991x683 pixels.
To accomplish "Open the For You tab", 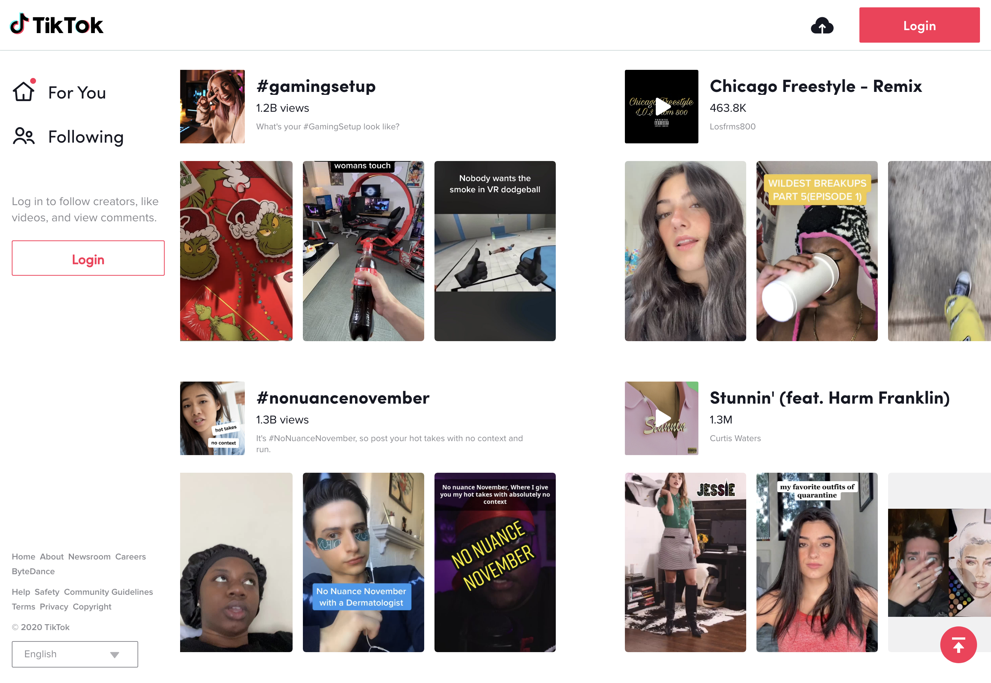I will [x=76, y=92].
